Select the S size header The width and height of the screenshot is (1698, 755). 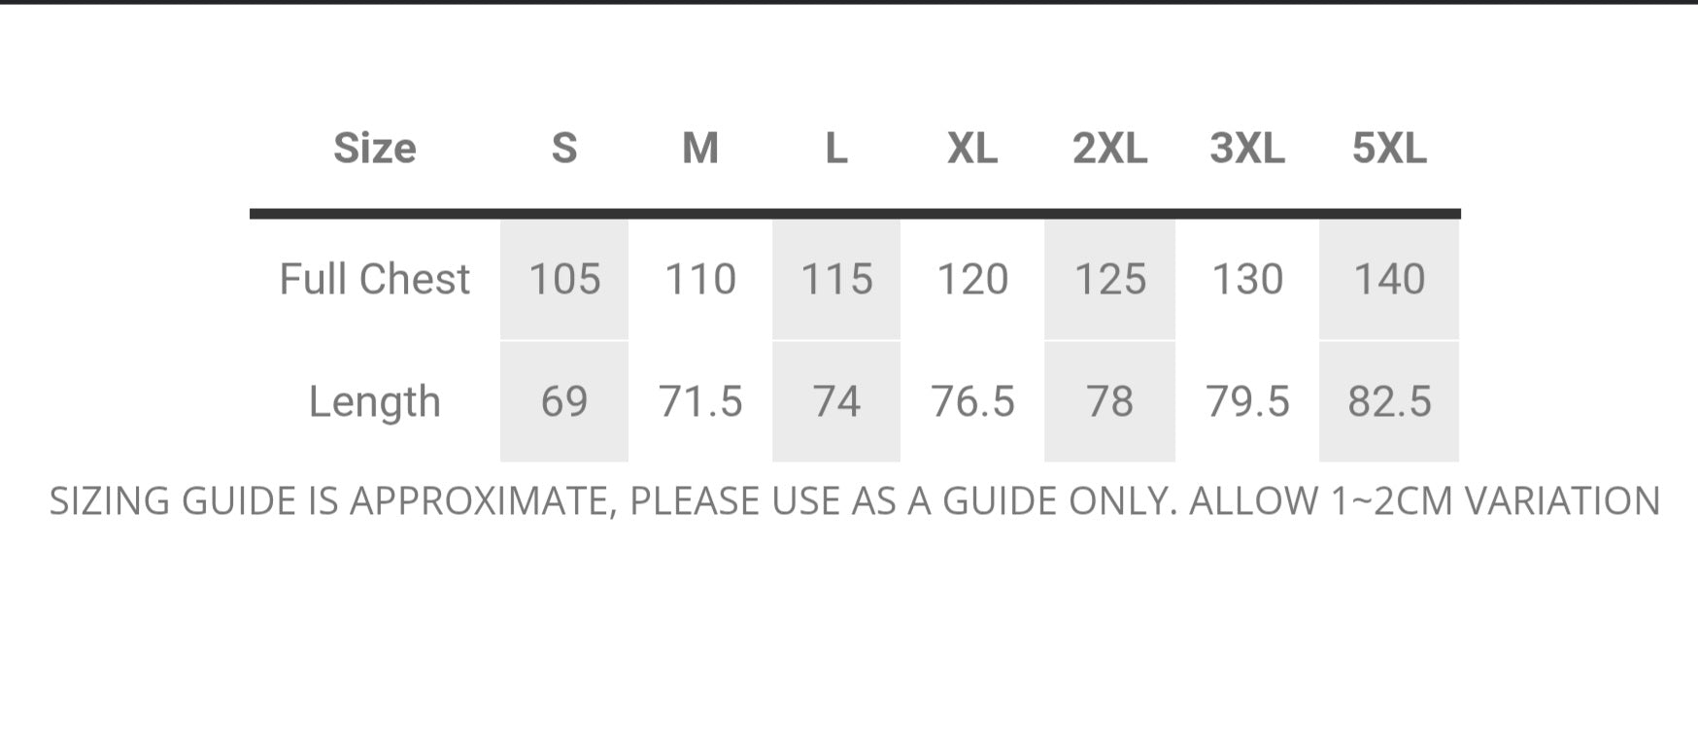pos(564,149)
